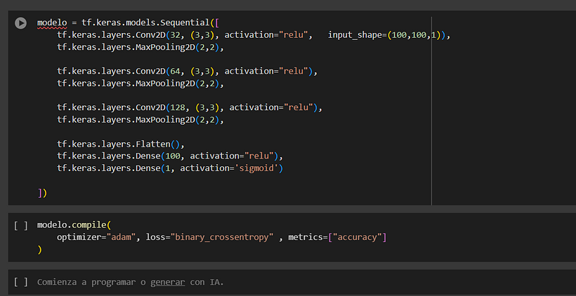Viewport: 576px width, 296px height.
Task: Open the 'generar' AI link
Action: [x=167, y=282]
